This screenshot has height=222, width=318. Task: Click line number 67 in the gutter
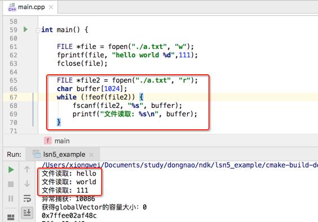tap(13, 97)
